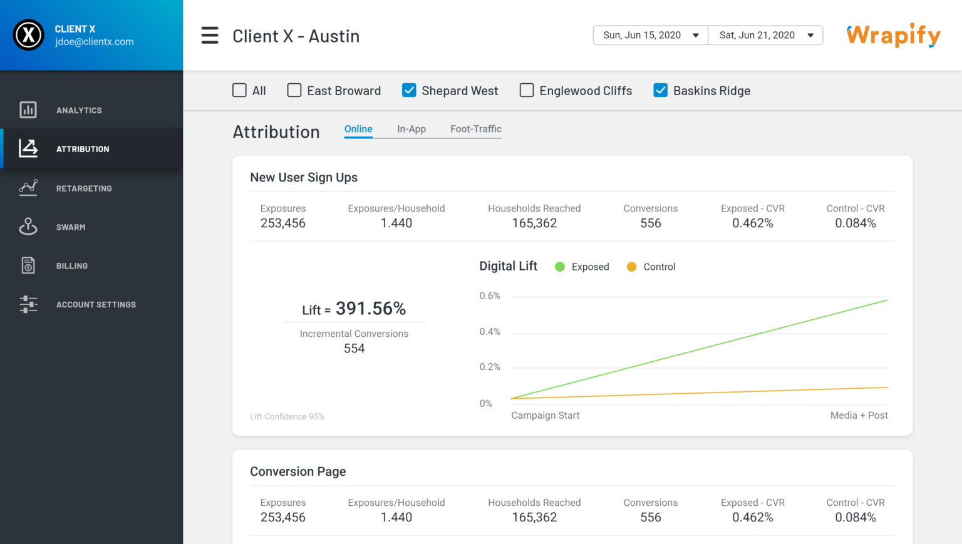The image size is (962, 544).
Task: Click the Client X logo avatar
Action: point(29,35)
